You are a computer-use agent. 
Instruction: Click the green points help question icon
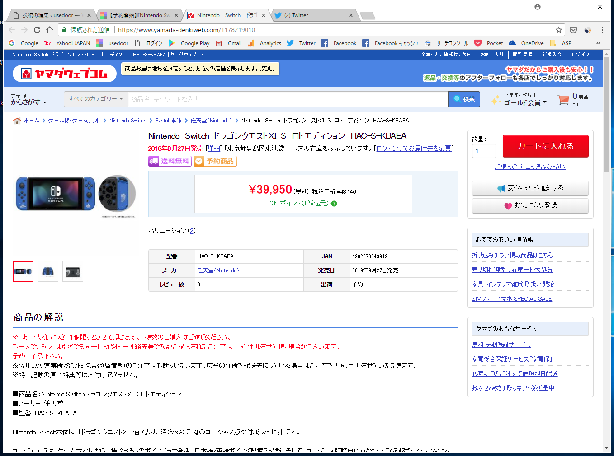(334, 204)
